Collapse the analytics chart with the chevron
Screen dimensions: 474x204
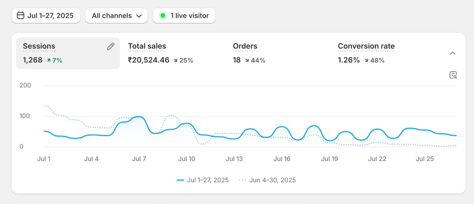pos(453,53)
